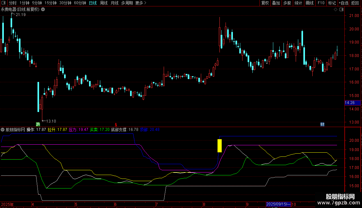Click the blue 财 marker icon
Viewport: 362px width, 208px height.
tap(322, 124)
